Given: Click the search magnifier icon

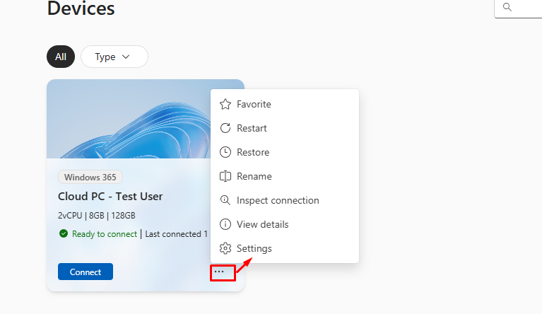Looking at the screenshot, I should tap(507, 7).
